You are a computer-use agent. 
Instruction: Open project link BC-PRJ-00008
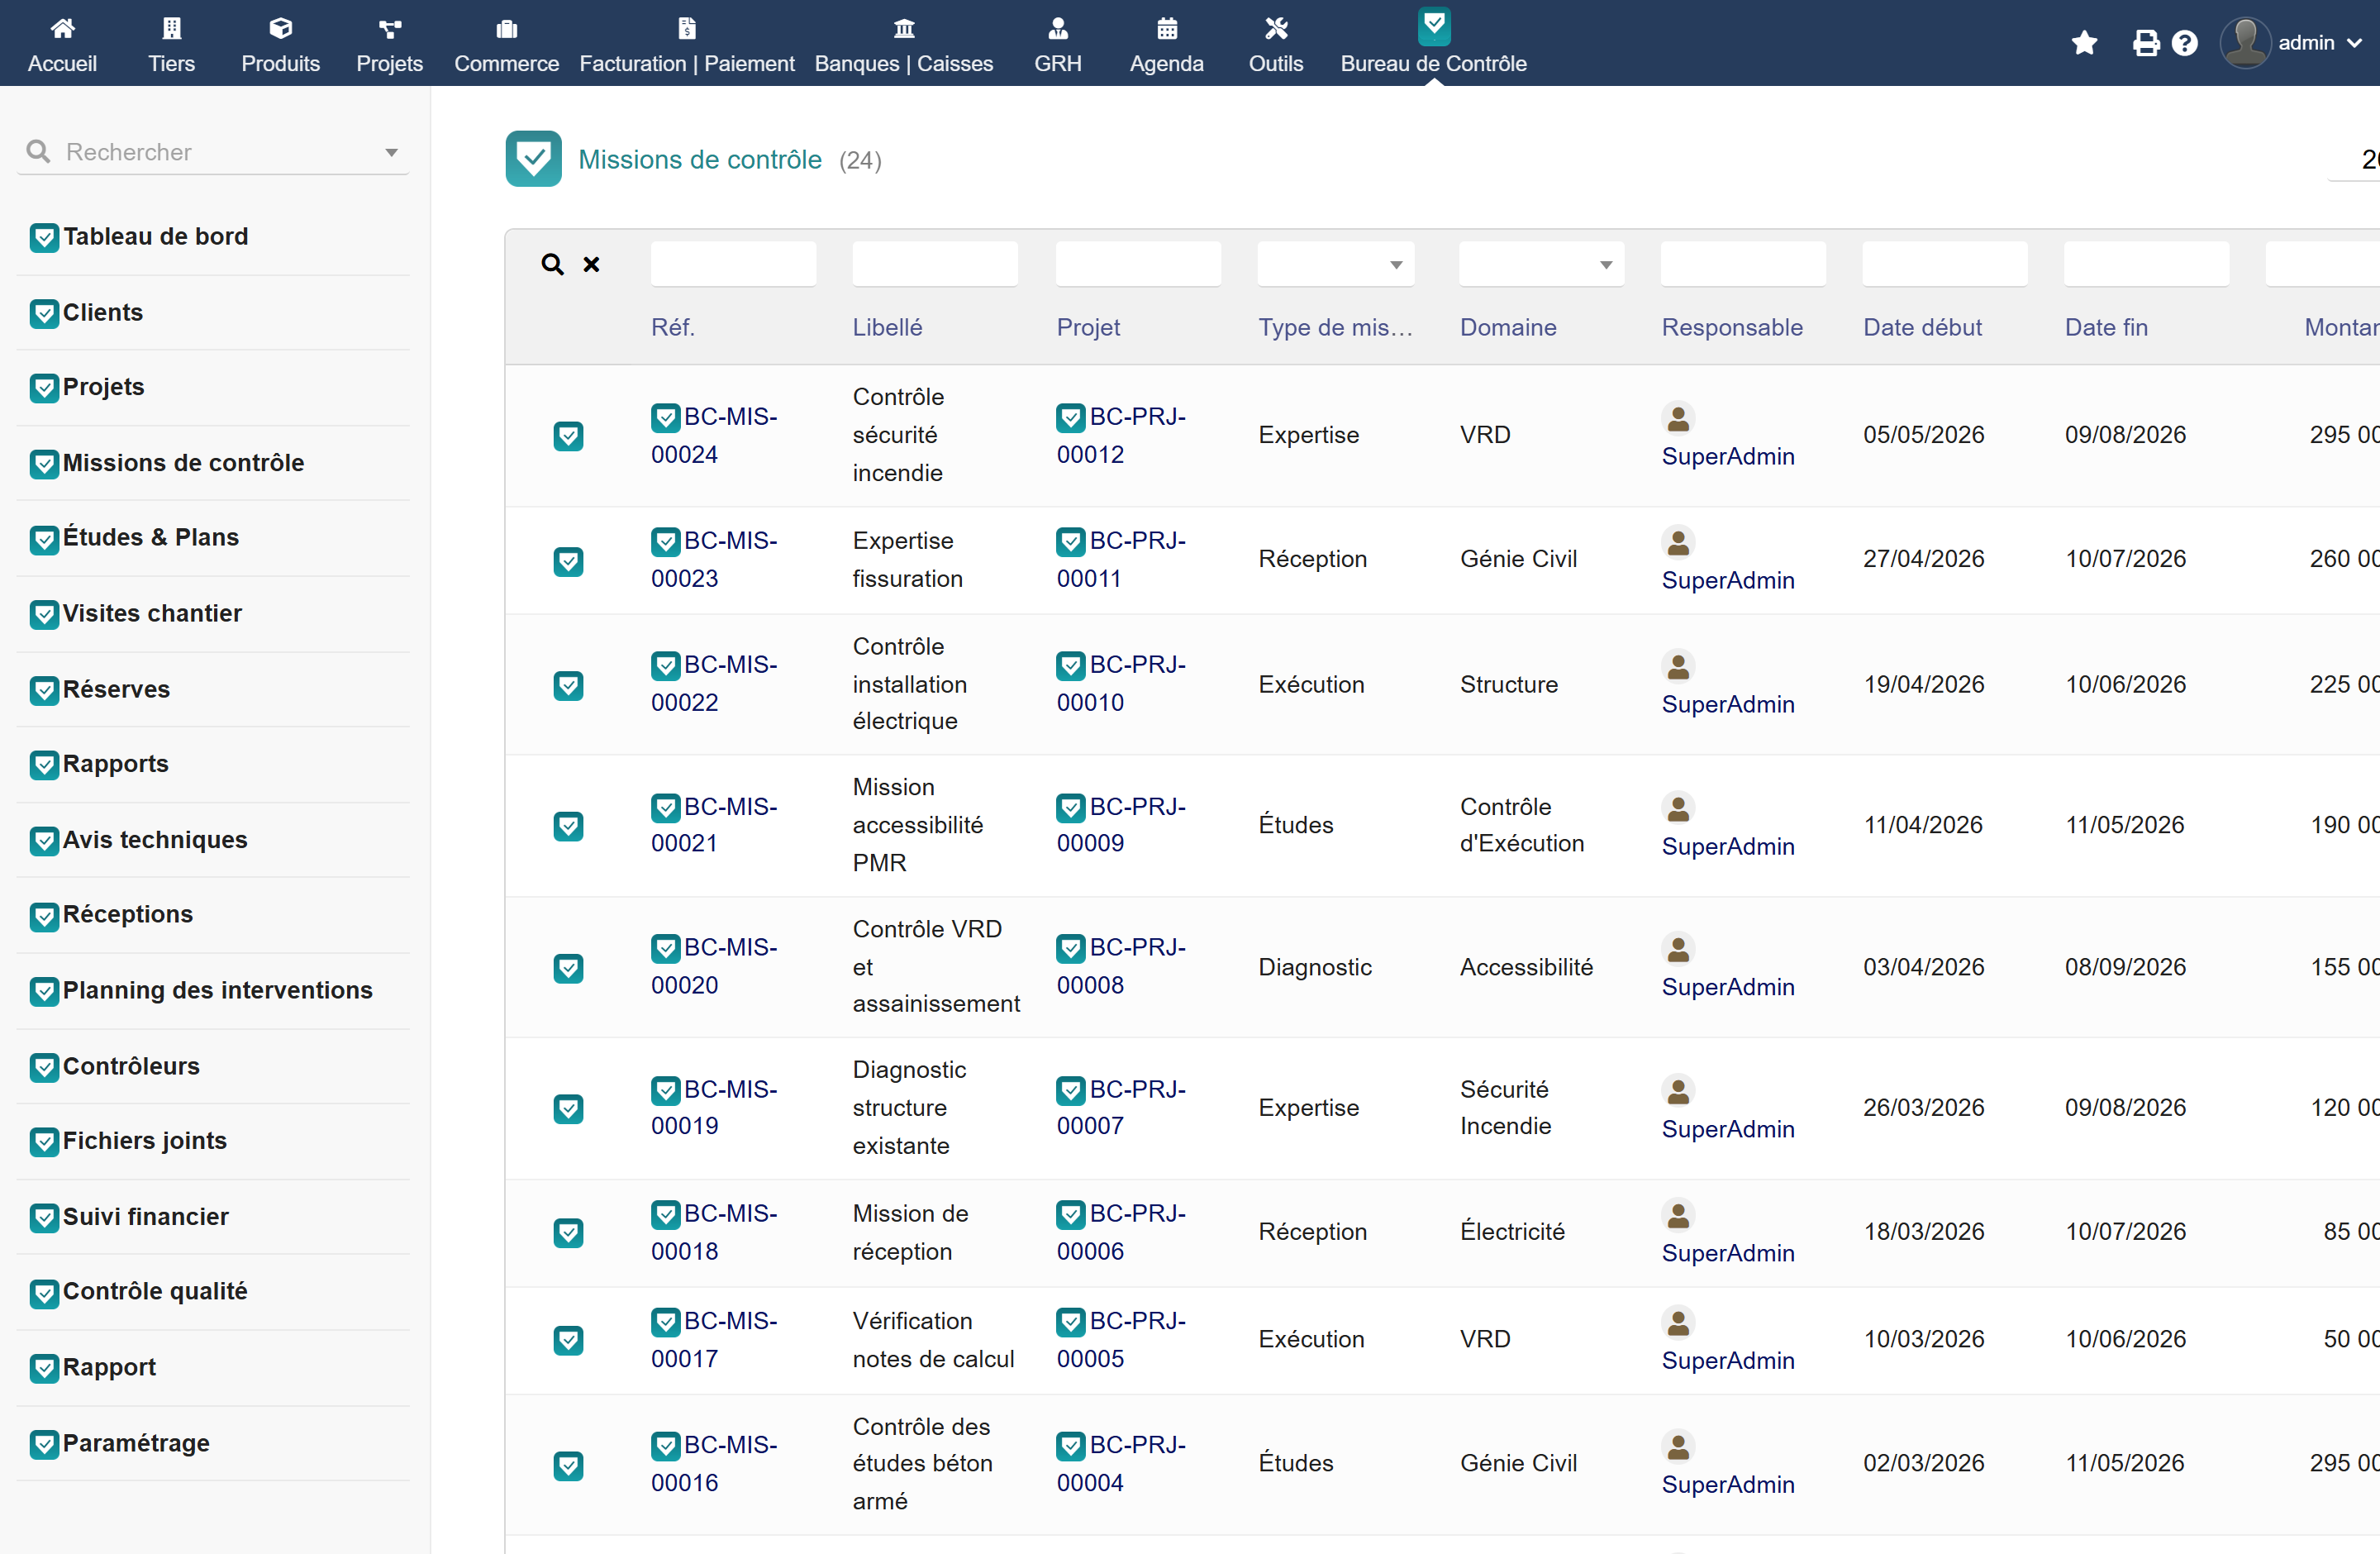coord(1121,966)
